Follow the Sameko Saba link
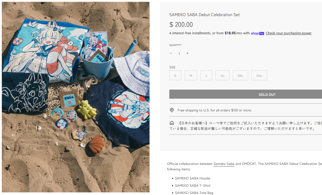Viewport: 322px width, 195px height. [224, 164]
